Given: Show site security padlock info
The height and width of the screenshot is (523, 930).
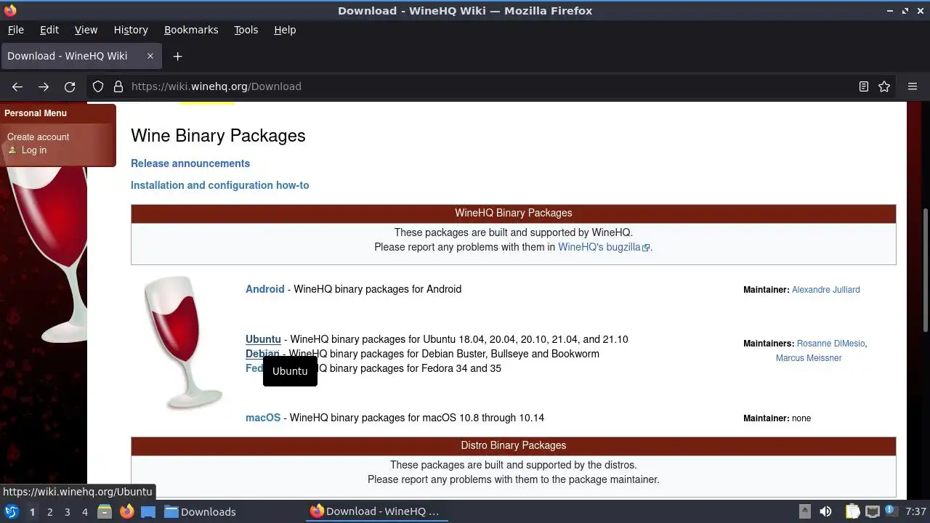Looking at the screenshot, I should (x=118, y=86).
